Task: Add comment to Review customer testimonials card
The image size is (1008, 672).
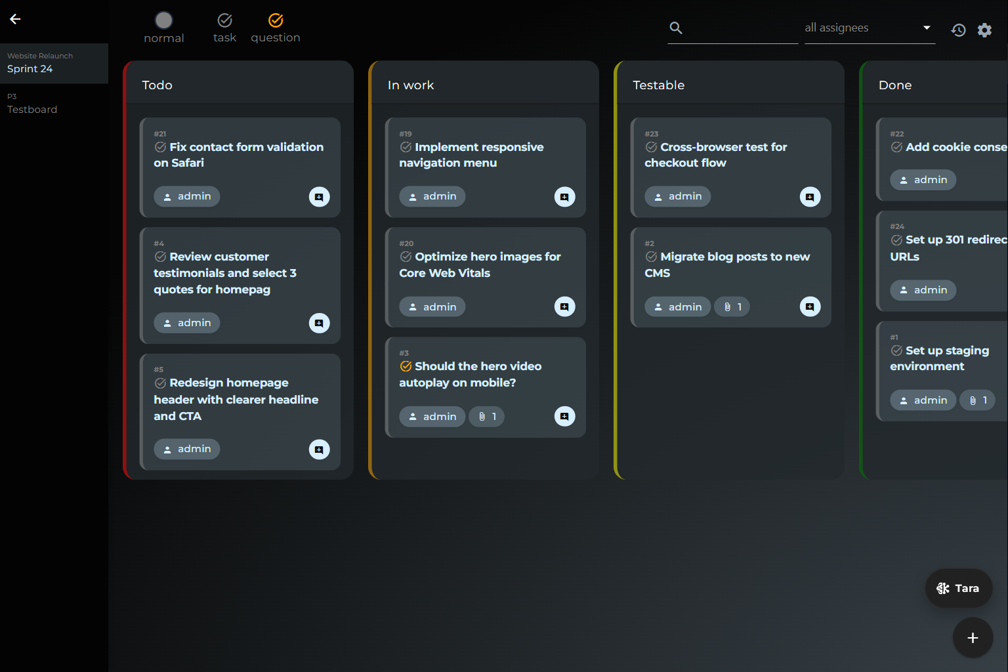Action: (x=320, y=323)
